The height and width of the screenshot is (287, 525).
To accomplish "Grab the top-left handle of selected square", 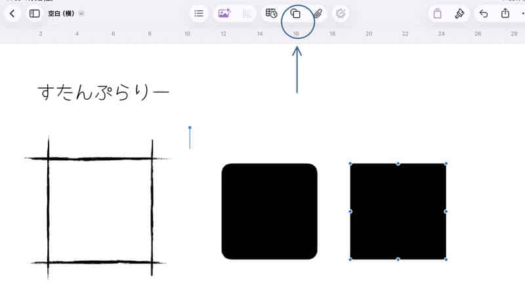I will (350, 164).
